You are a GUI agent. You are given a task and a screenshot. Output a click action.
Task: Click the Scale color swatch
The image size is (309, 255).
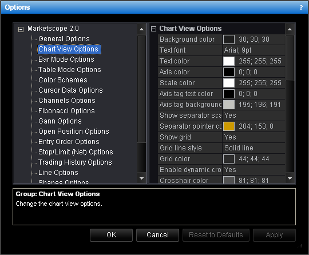coord(229,83)
